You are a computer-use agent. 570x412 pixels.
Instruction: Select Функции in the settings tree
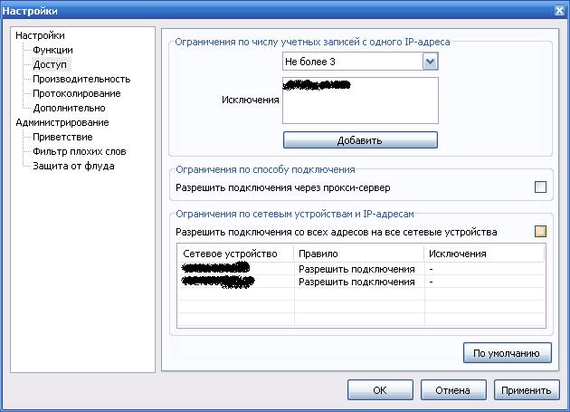pyautogui.click(x=52, y=51)
